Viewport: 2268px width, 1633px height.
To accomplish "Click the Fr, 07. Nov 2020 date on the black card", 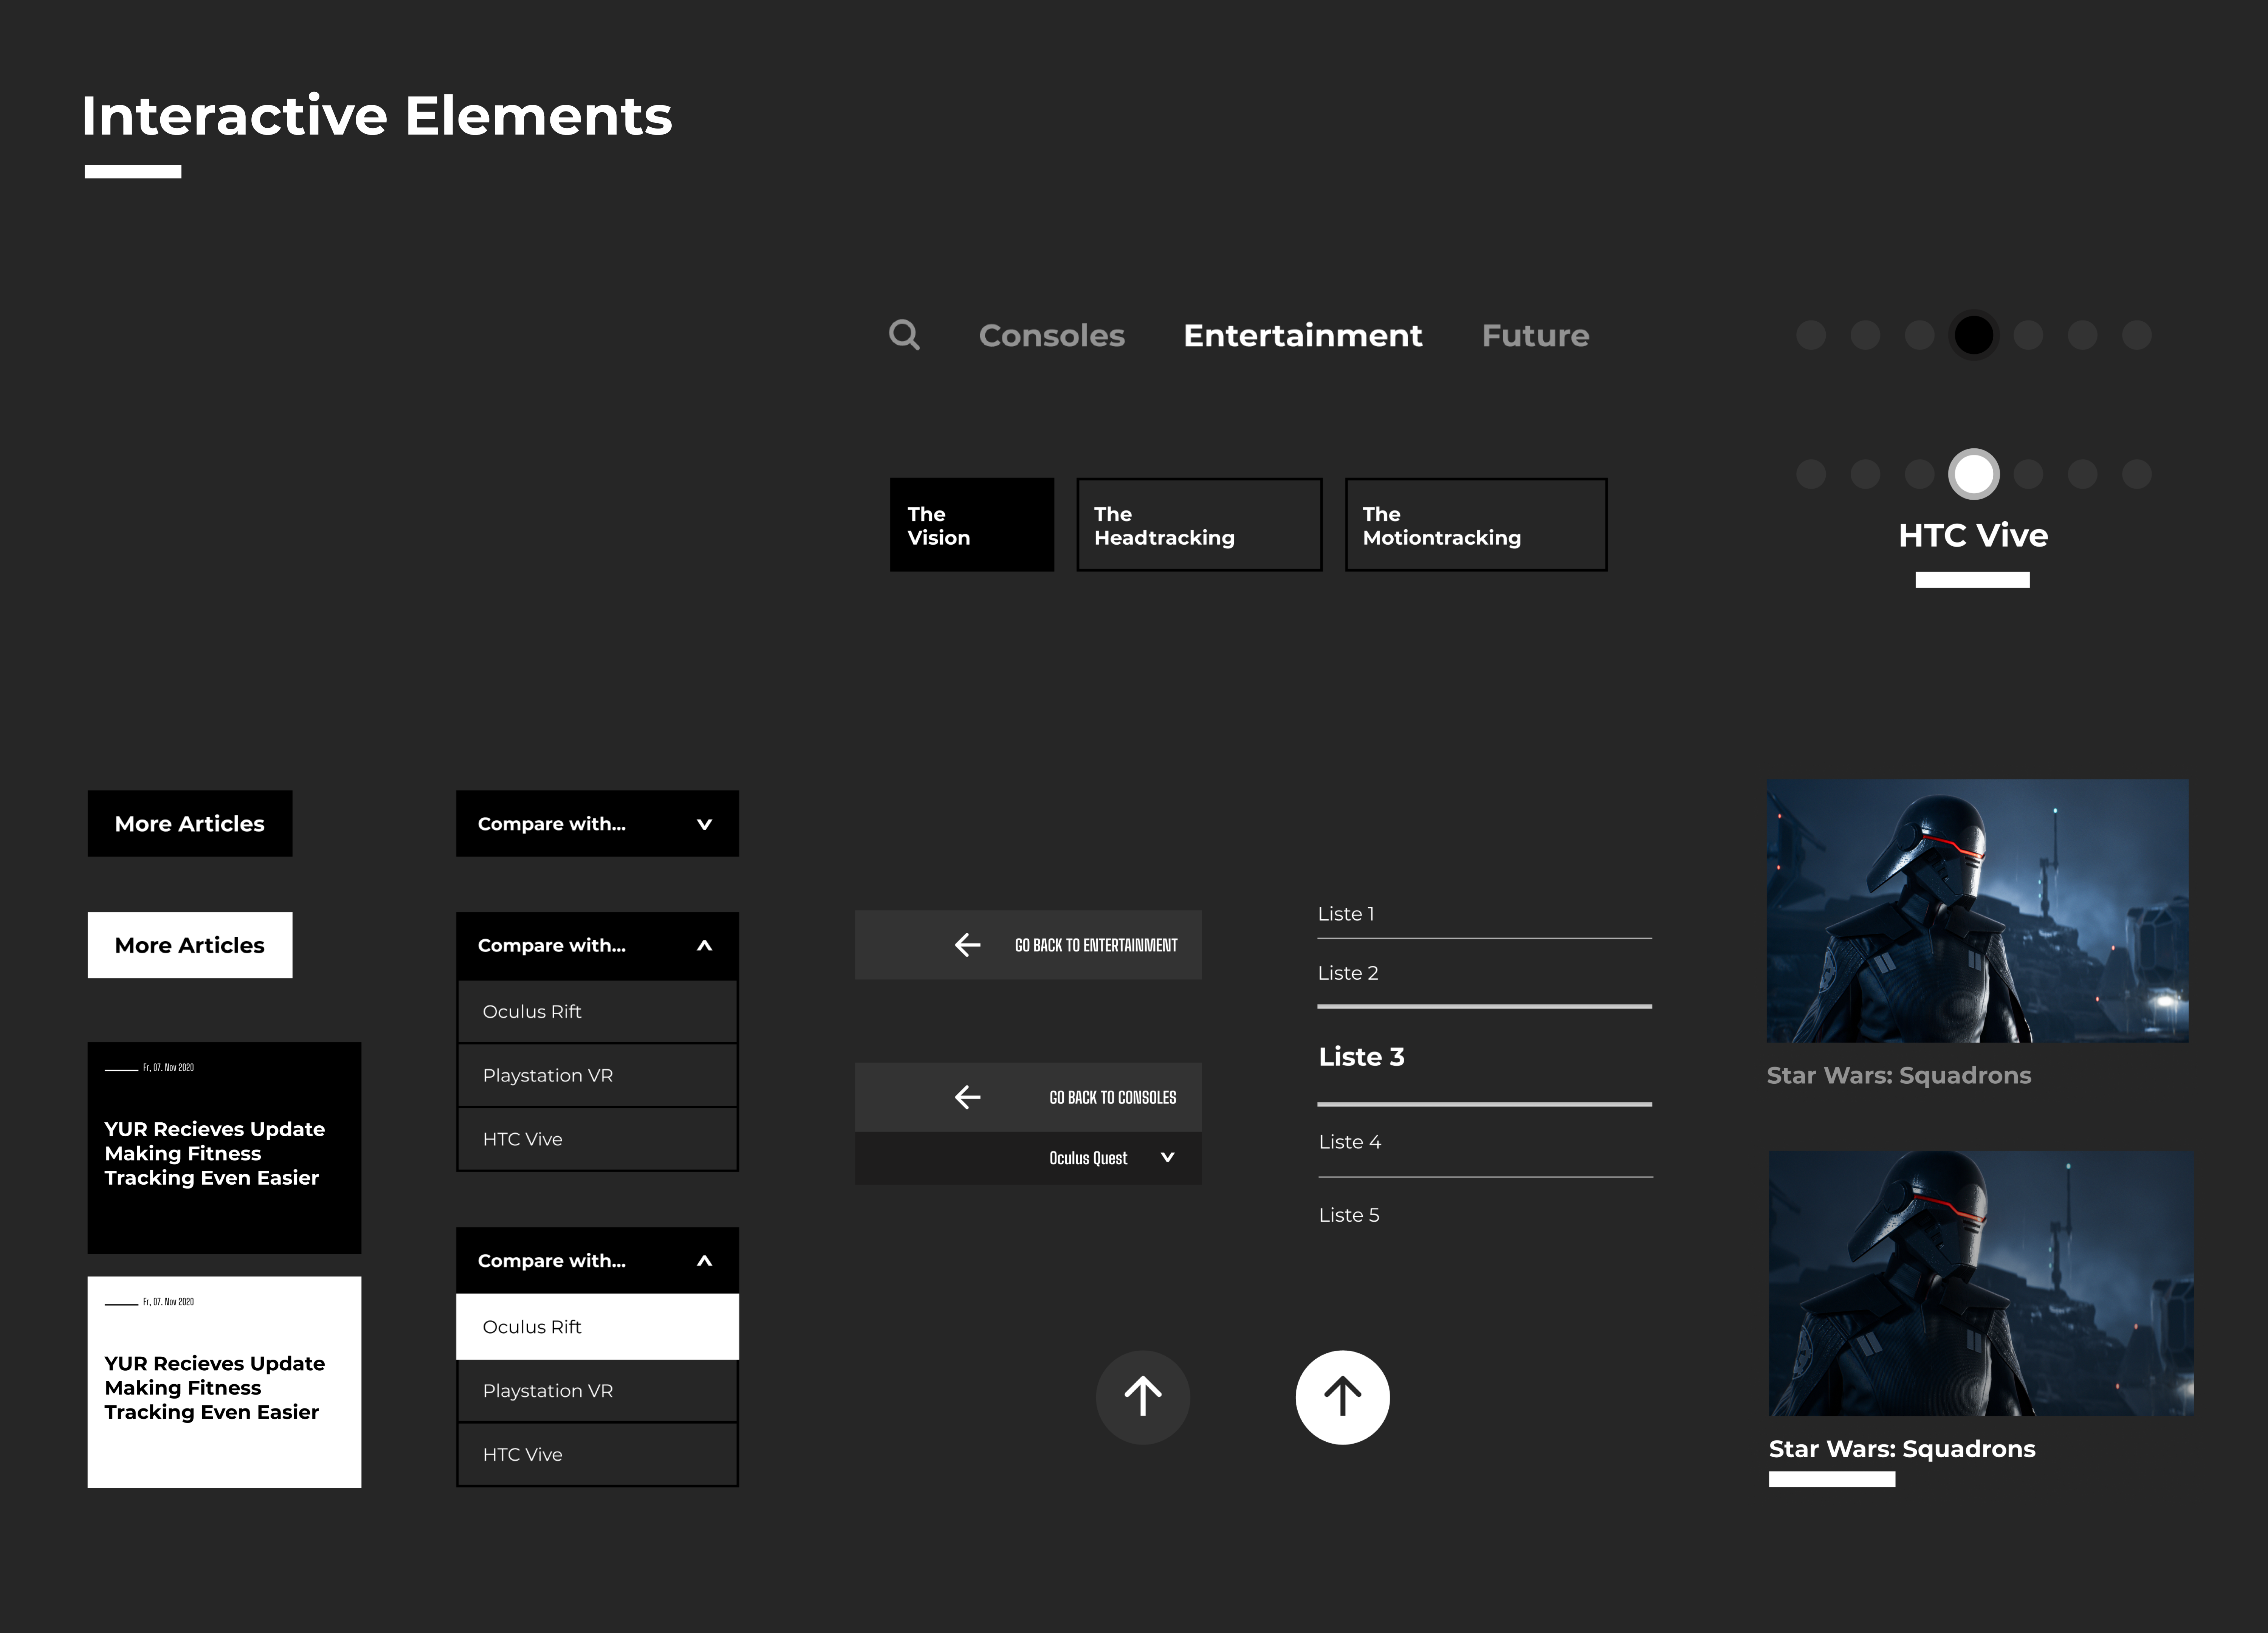I will click(168, 1068).
